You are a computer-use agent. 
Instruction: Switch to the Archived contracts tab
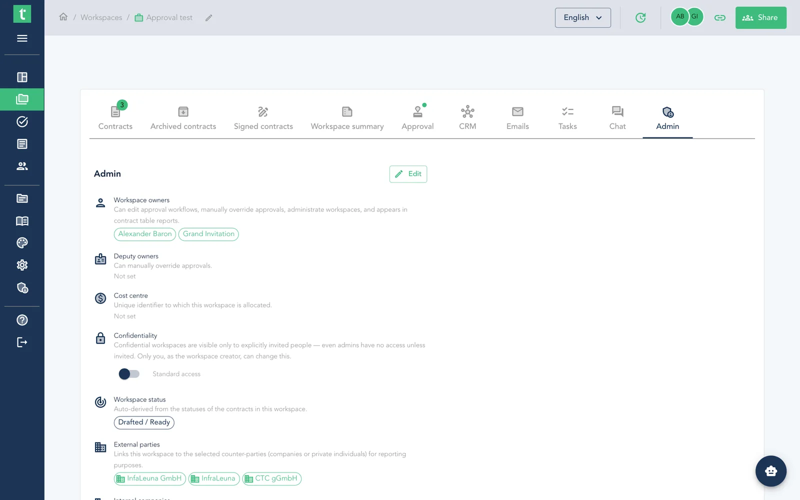(183, 118)
